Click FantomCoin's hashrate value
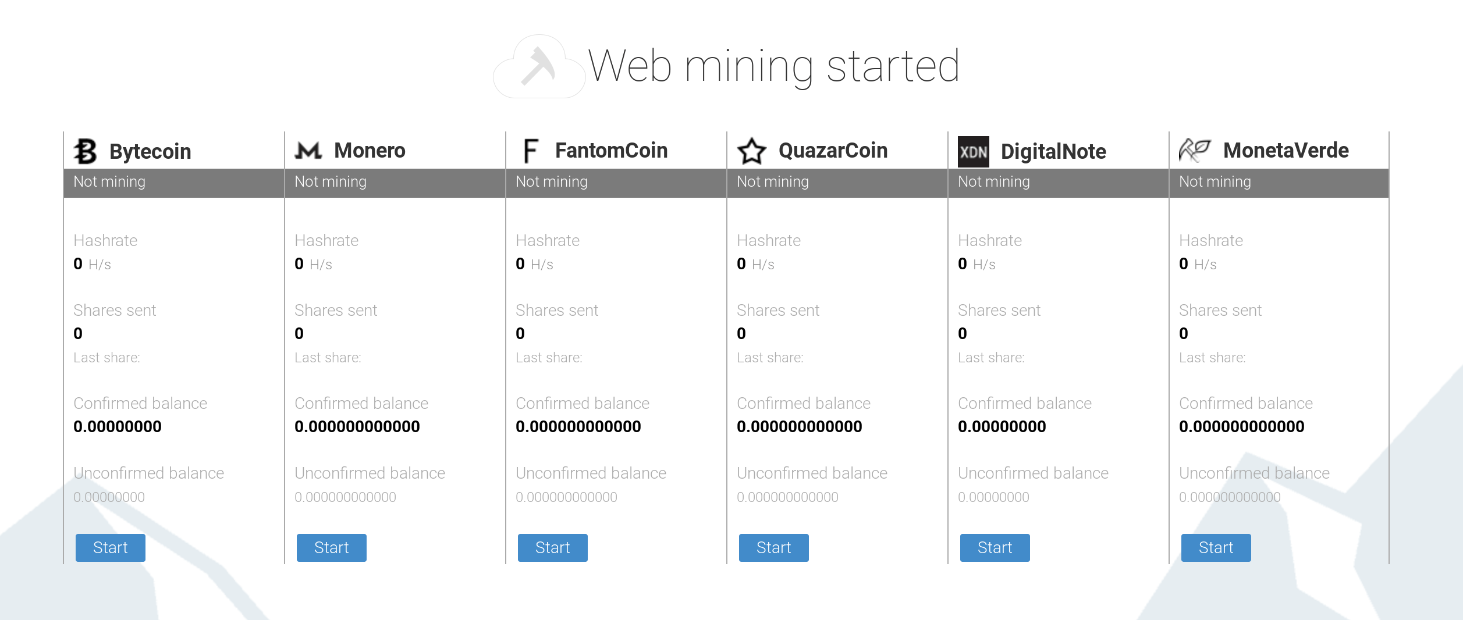 [520, 264]
